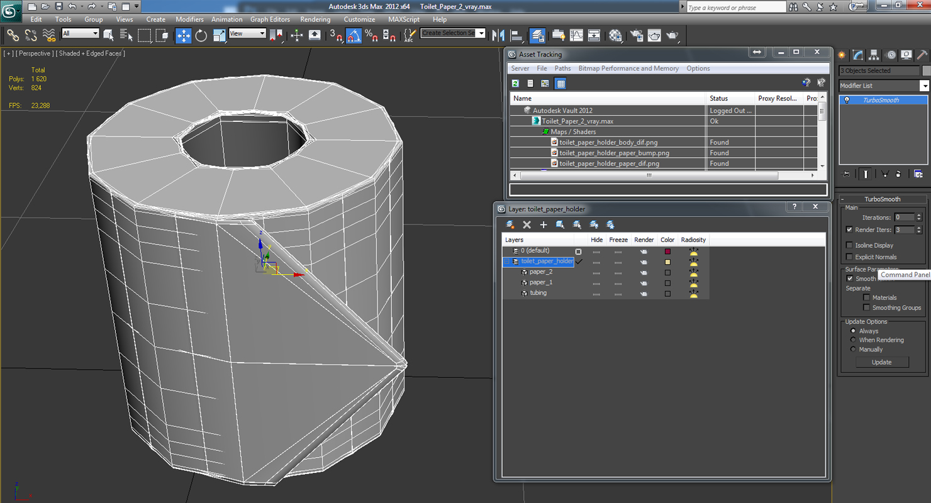The width and height of the screenshot is (931, 503).
Task: Adjust the Render Iters spinner
Action: [x=919, y=229]
